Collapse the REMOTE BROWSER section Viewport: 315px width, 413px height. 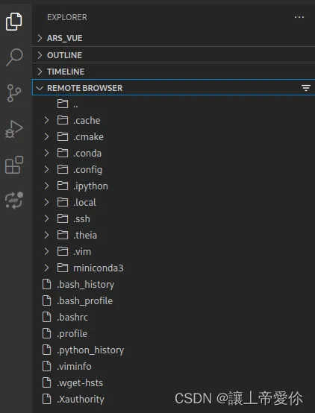pyautogui.click(x=174, y=88)
